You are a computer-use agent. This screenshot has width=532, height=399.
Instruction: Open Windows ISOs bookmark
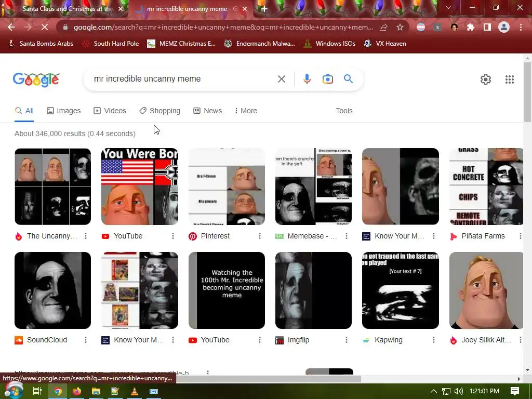330,44
